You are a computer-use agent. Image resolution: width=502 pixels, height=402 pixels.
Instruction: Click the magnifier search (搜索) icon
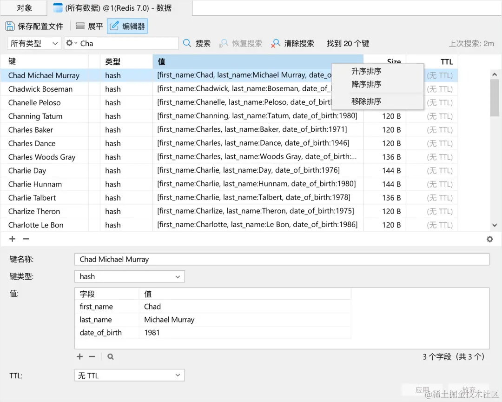pyautogui.click(x=187, y=43)
